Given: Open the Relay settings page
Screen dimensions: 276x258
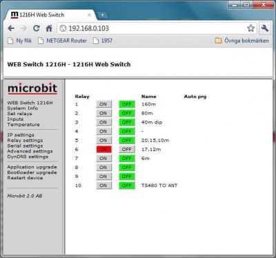Looking at the screenshot, I should click(x=25, y=140).
